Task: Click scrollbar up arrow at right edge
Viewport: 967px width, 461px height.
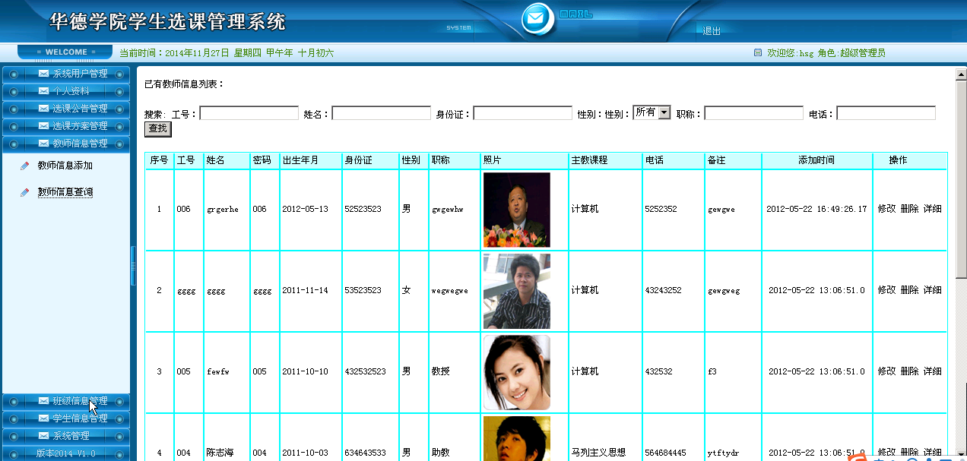Action: pyautogui.click(x=960, y=74)
